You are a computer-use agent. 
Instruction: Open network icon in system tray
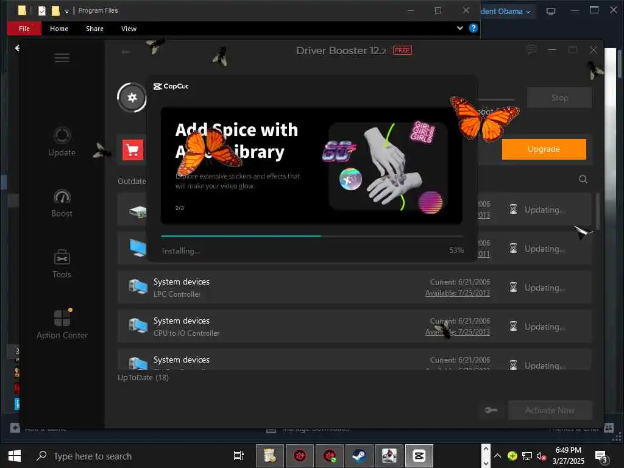tap(527, 456)
